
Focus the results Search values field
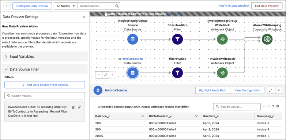click(237, 107)
